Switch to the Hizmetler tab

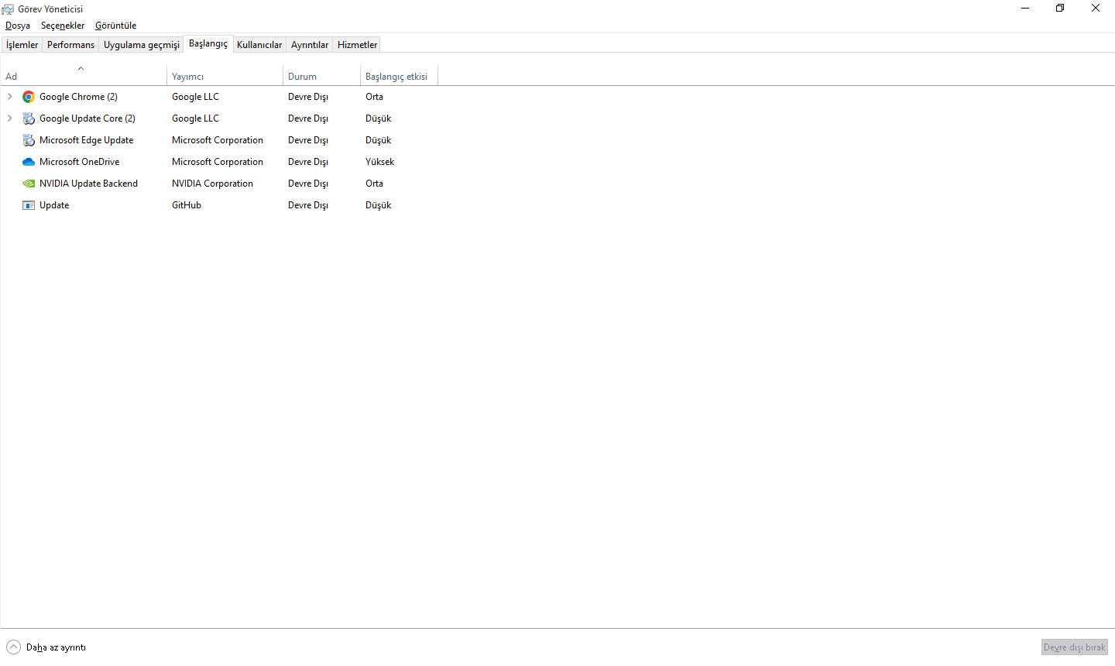coord(358,45)
